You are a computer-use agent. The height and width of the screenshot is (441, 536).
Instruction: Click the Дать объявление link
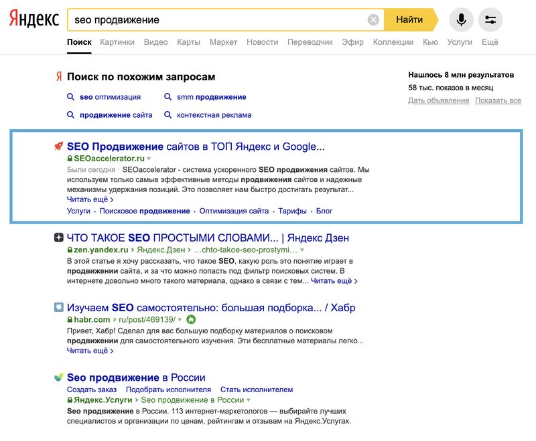point(440,100)
